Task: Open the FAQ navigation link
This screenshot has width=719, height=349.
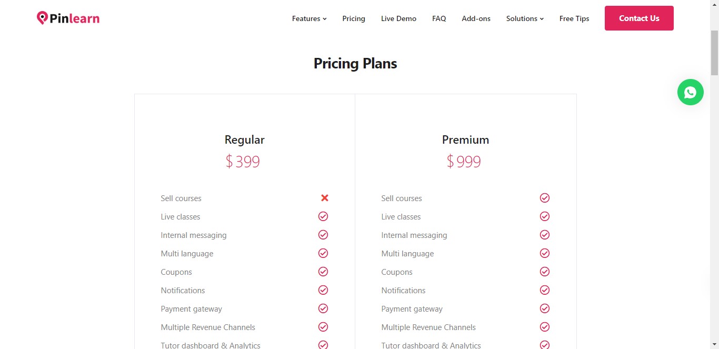Action: [439, 18]
